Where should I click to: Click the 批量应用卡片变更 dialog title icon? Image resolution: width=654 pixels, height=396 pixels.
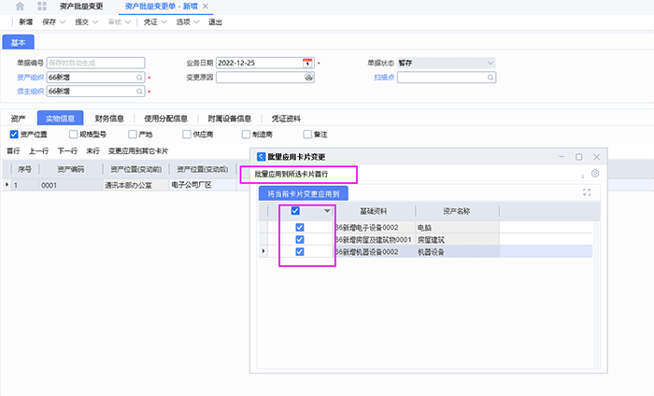tap(261, 157)
